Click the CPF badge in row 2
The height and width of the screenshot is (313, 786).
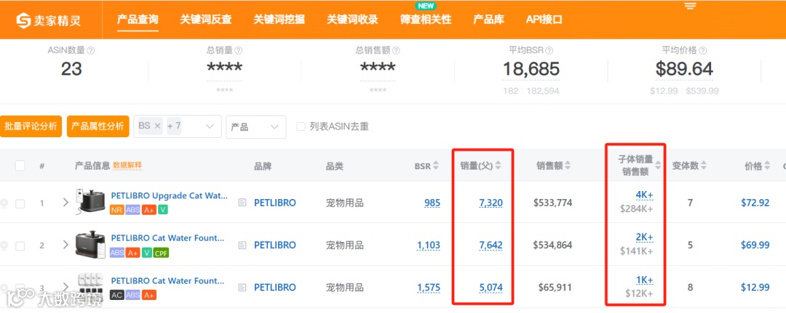[161, 253]
